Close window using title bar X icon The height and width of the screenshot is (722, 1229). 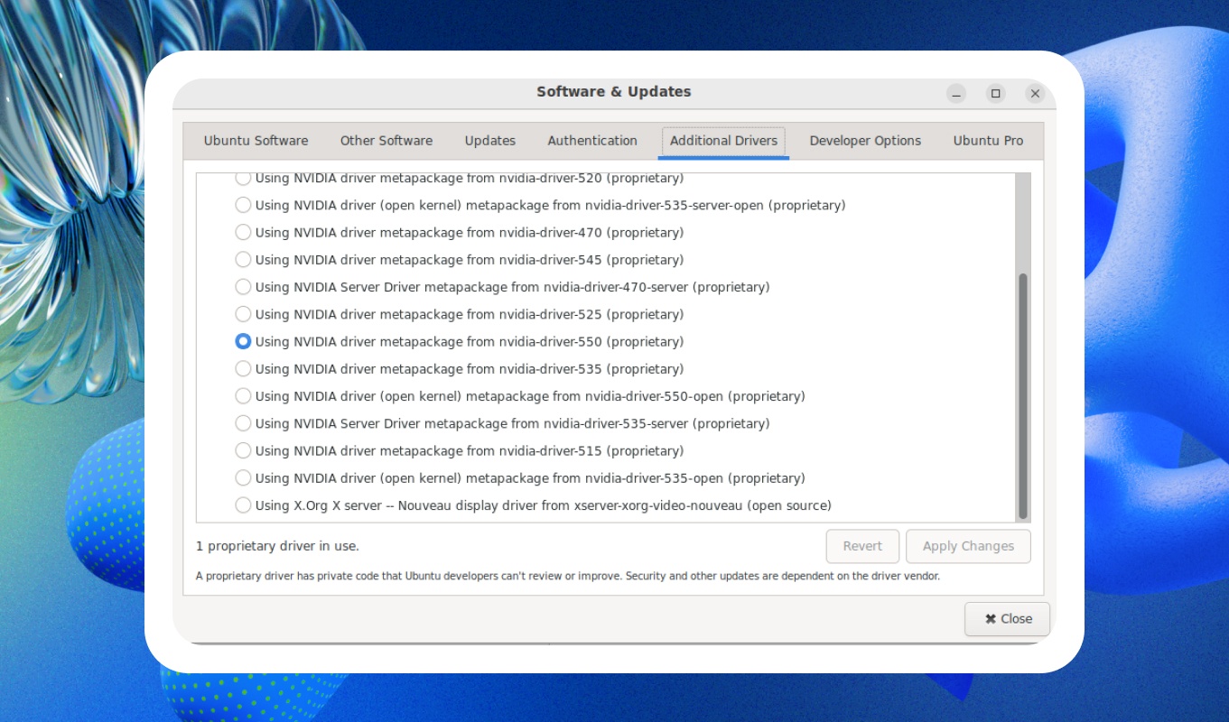point(1036,93)
